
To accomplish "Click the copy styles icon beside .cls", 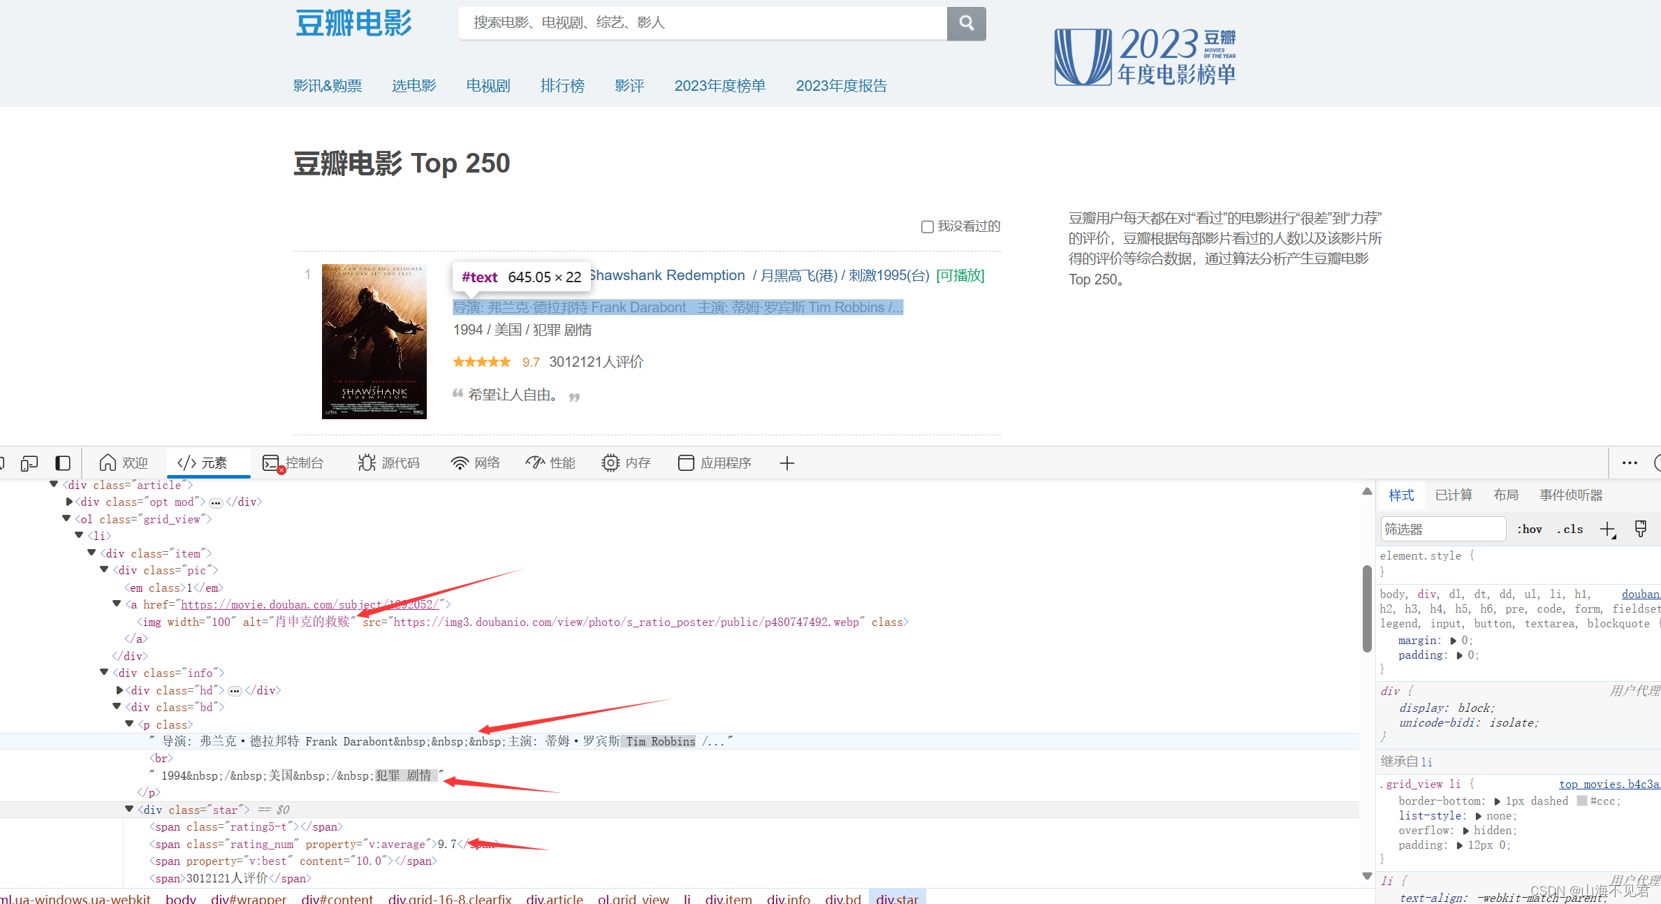I will 1640,529.
